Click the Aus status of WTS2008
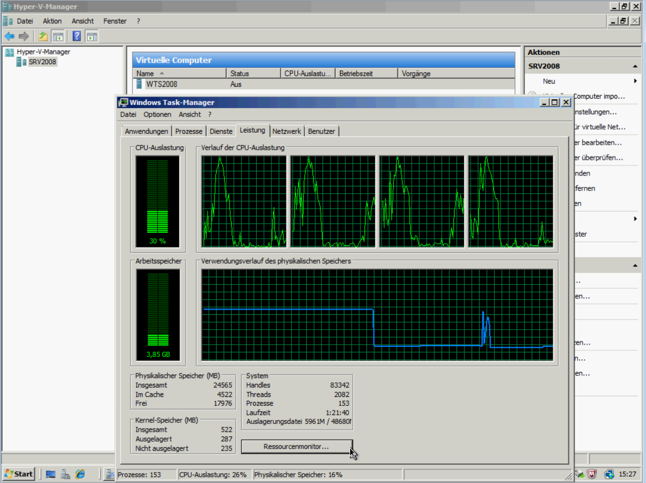 [x=236, y=84]
